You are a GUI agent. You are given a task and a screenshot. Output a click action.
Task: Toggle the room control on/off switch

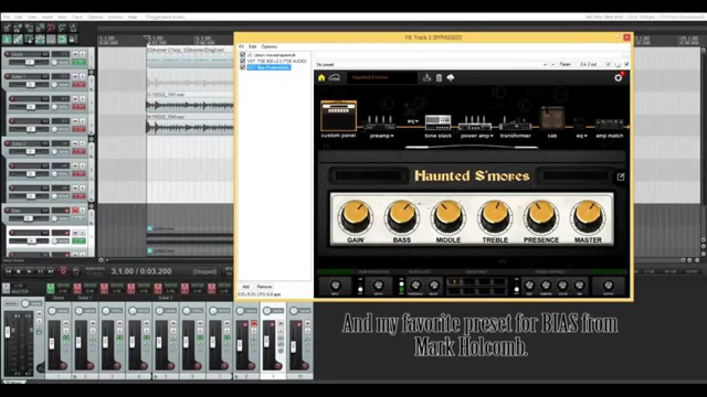(516, 286)
